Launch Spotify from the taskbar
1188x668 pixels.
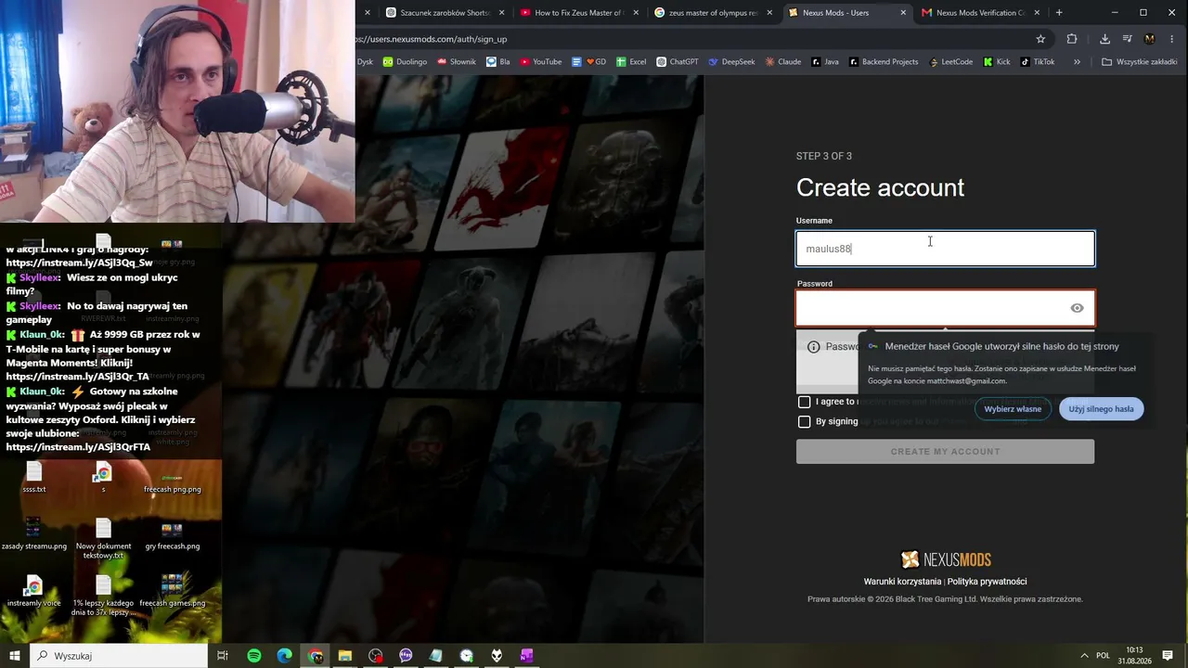(254, 656)
